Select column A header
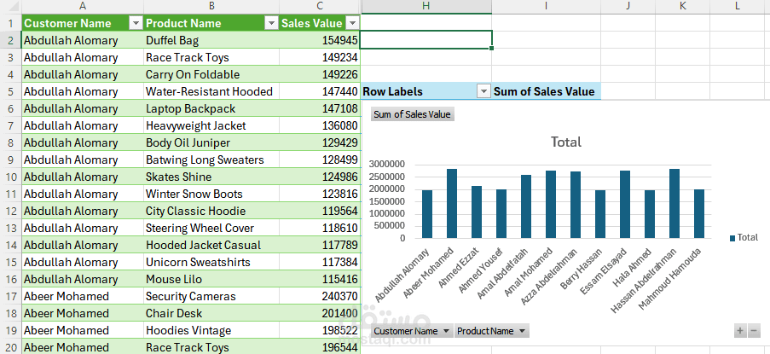 pos(83,6)
